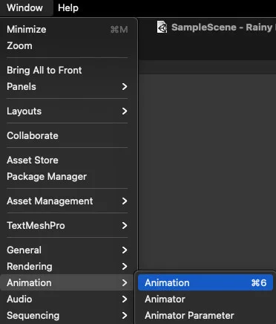This screenshot has width=276, height=324.
Task: Expand the Layouts submenu arrow
Action: coord(125,111)
